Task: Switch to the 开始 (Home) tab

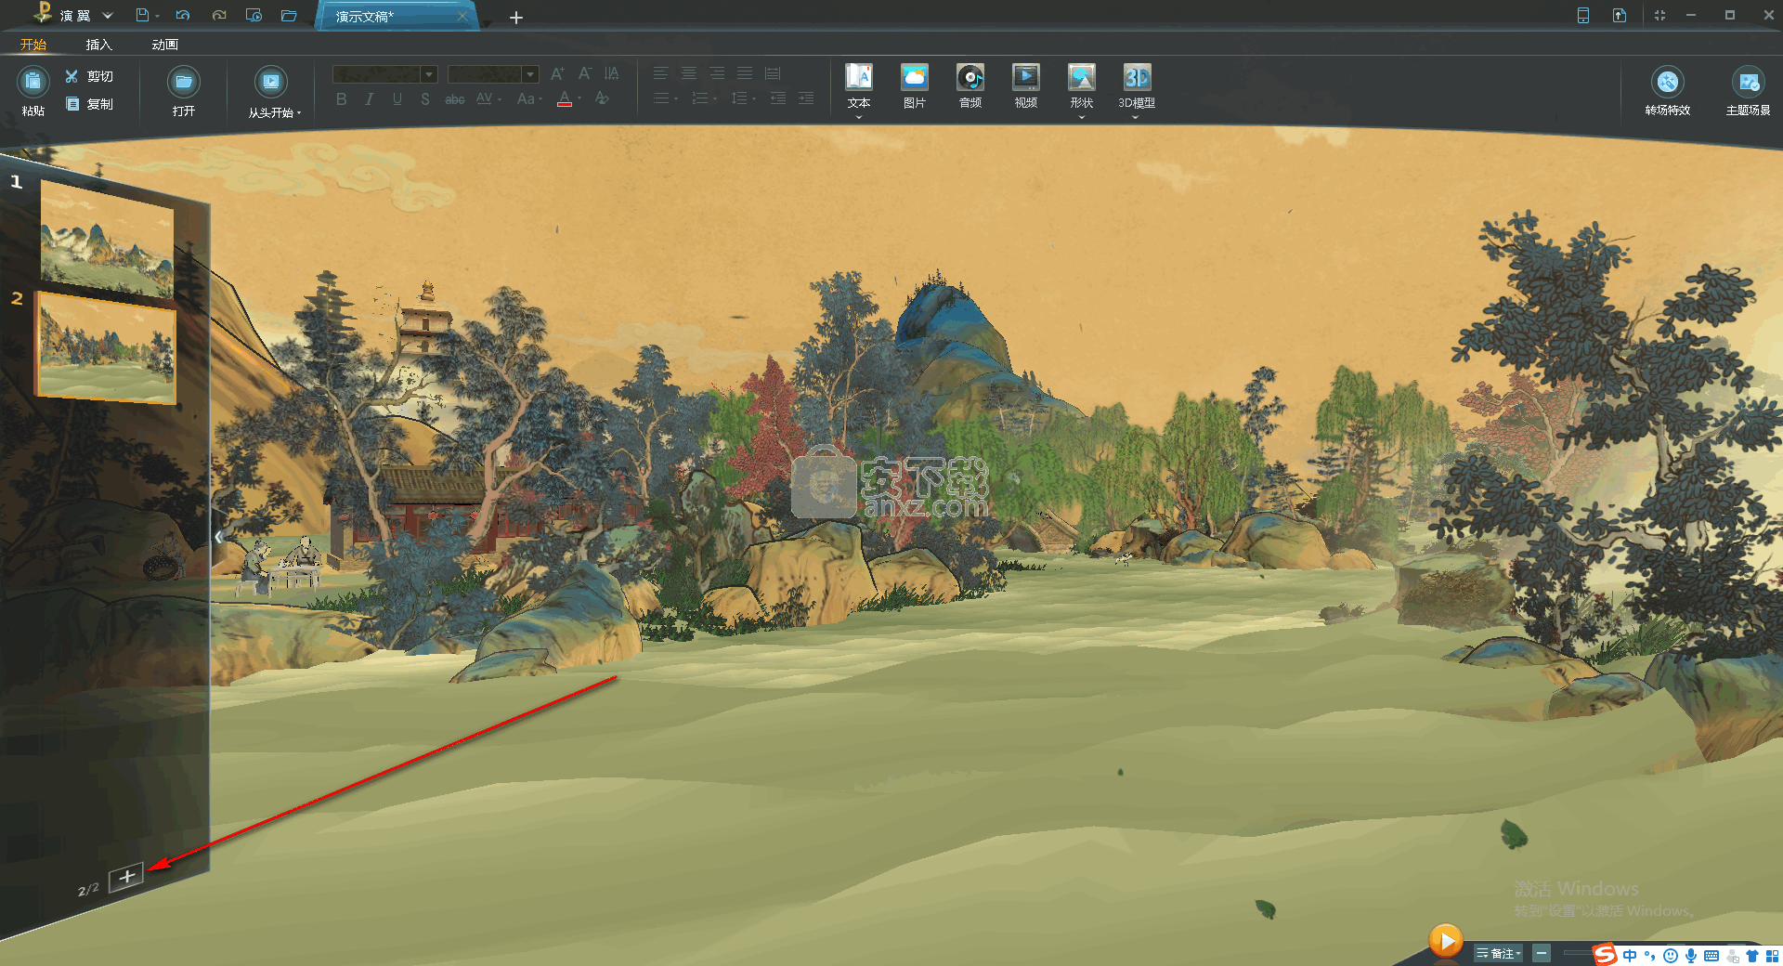Action: click(x=33, y=45)
